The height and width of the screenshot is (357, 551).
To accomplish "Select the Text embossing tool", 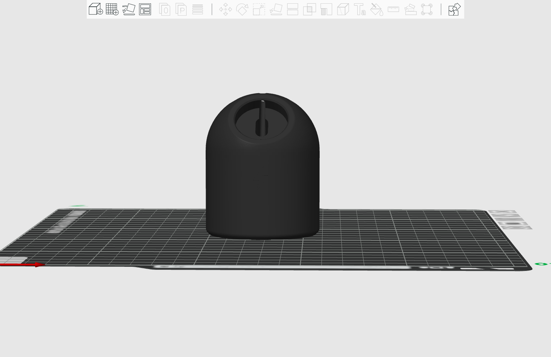I will (x=360, y=10).
